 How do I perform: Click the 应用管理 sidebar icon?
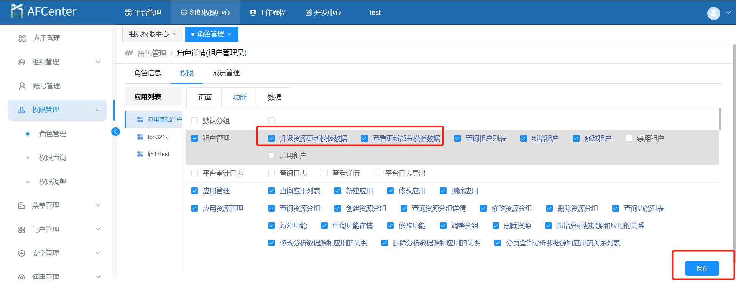[22, 38]
